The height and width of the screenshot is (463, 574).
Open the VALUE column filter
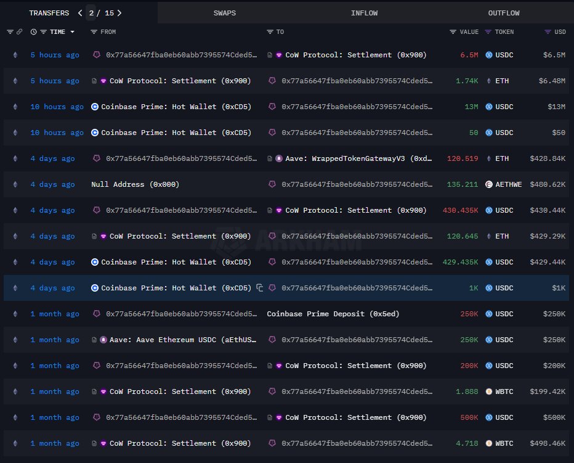[x=453, y=32]
